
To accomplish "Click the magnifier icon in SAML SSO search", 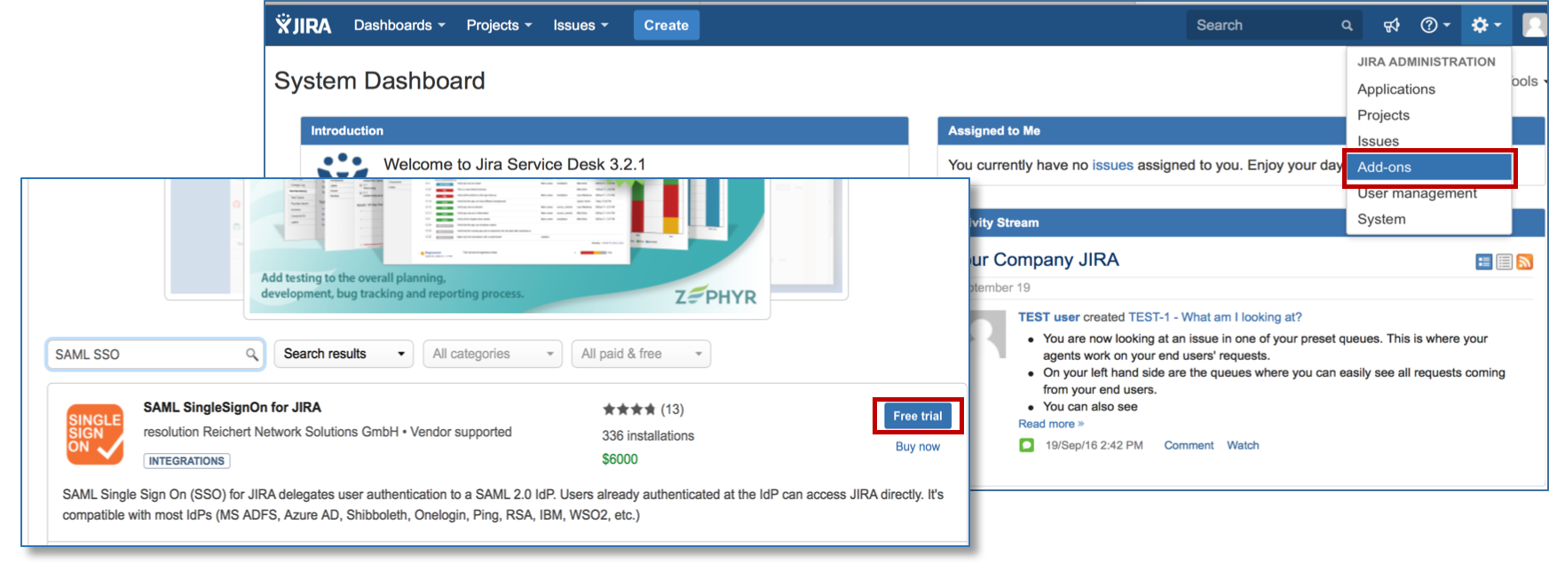I will [x=252, y=355].
